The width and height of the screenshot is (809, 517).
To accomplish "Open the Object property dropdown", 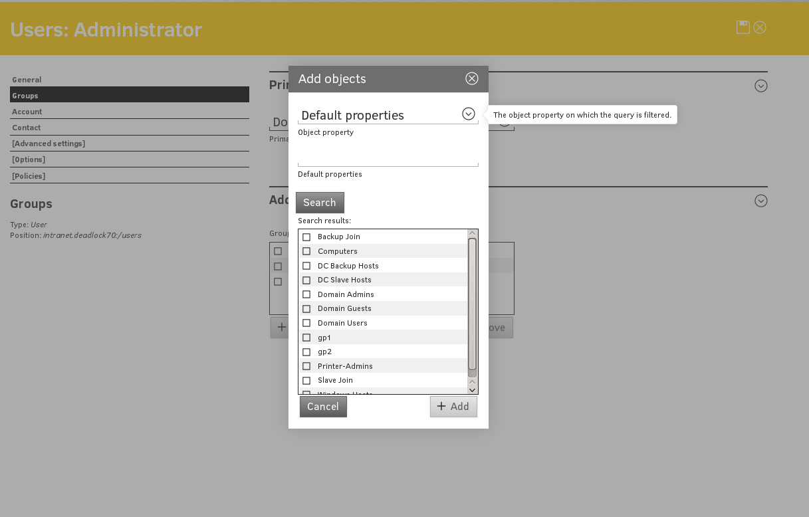I will click(468, 114).
